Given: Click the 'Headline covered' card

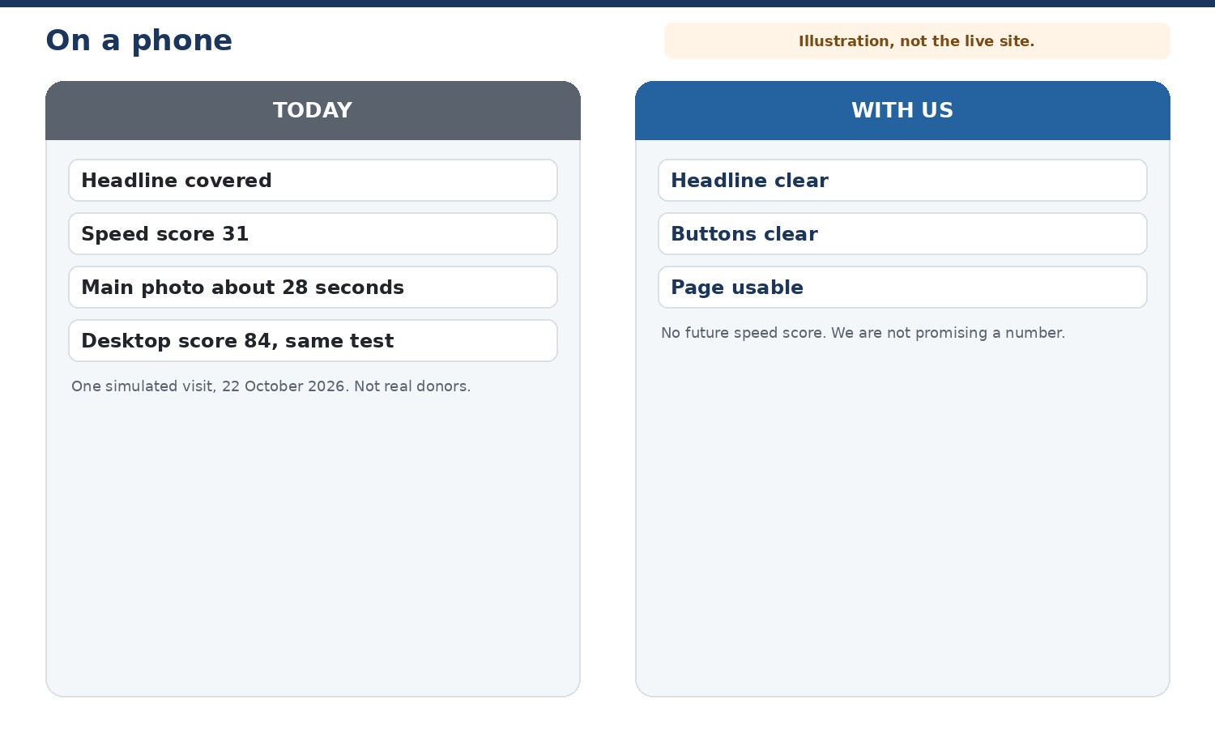Looking at the screenshot, I should tap(313, 181).
